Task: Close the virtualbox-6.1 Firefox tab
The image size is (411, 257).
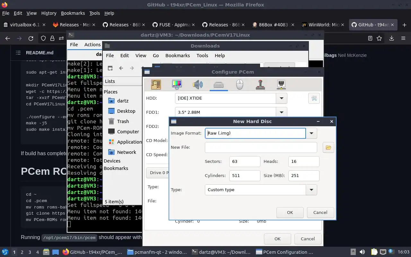Action: point(44,25)
